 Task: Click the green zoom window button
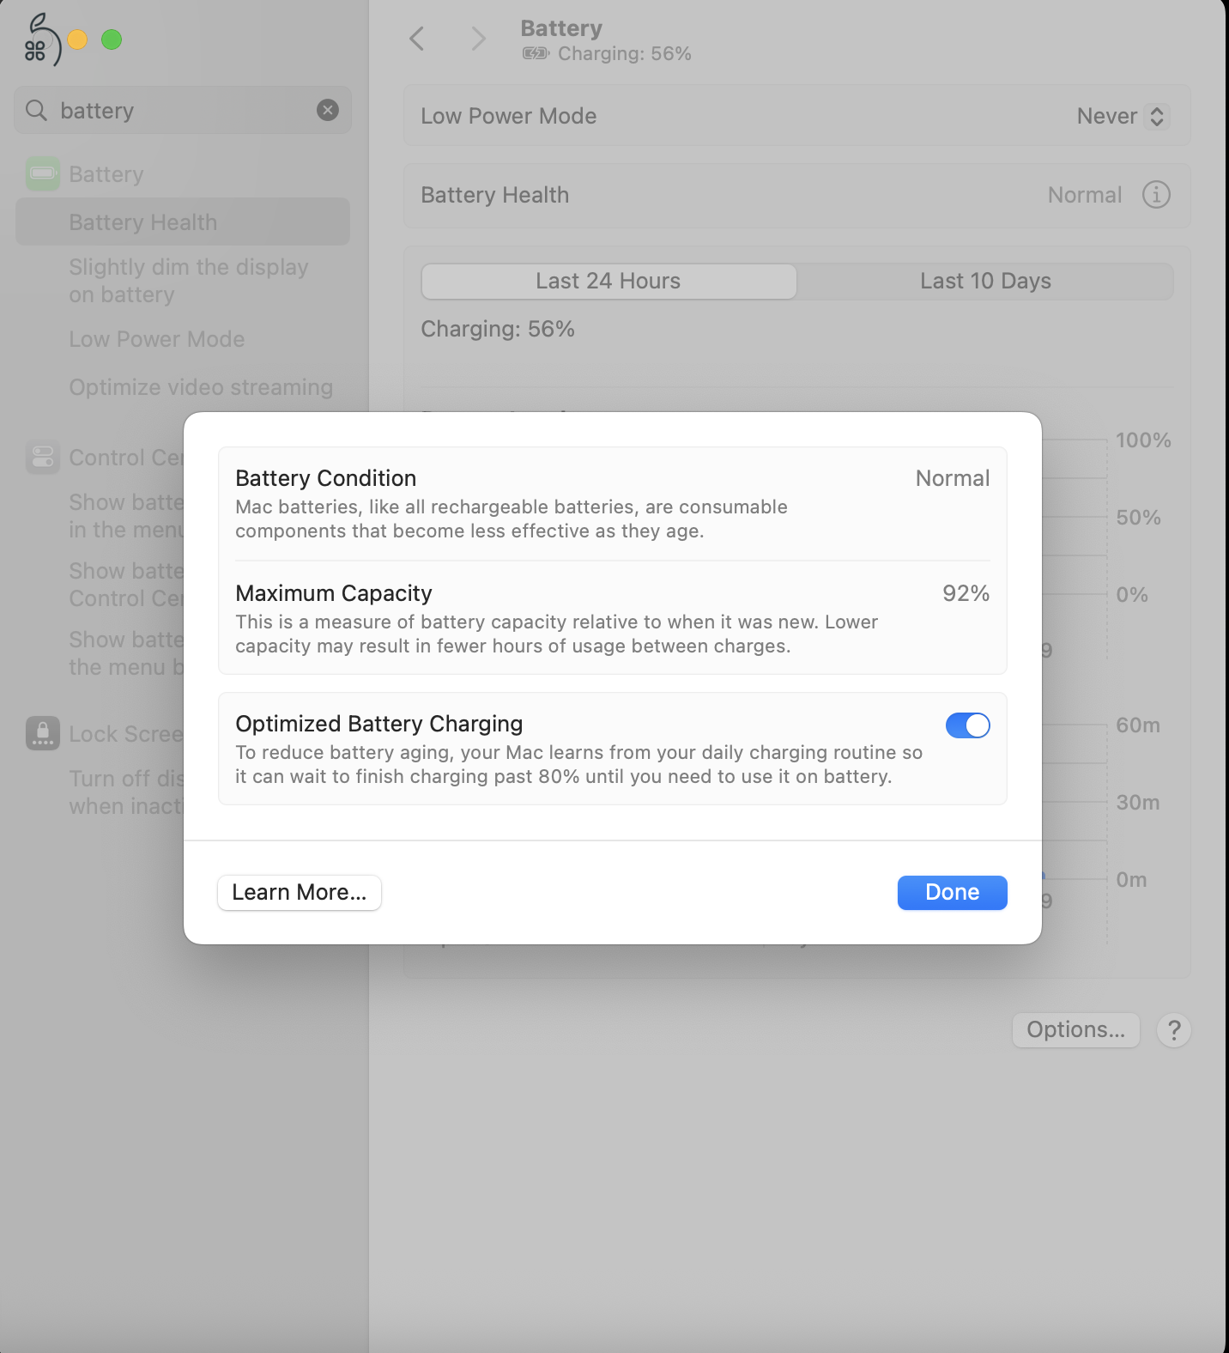coord(112,39)
